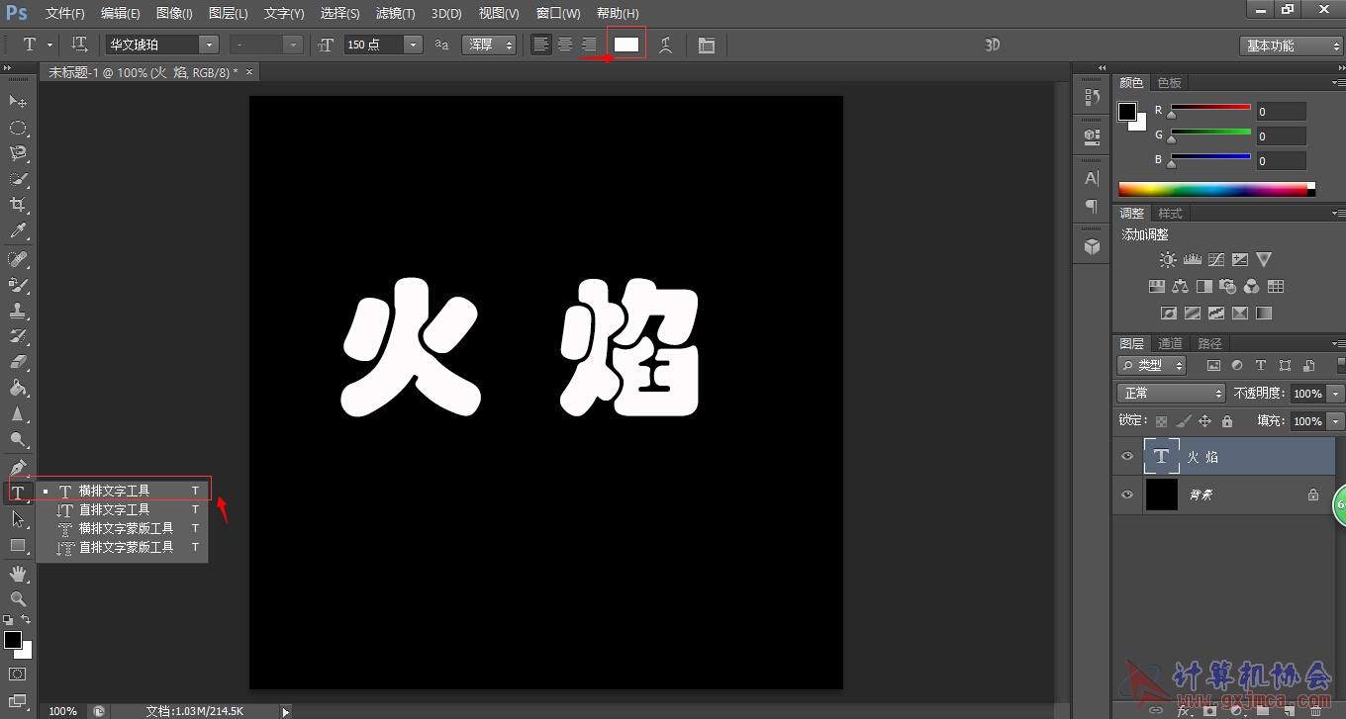Open the 图层(L) menu
The image size is (1346, 719).
pos(229,13)
